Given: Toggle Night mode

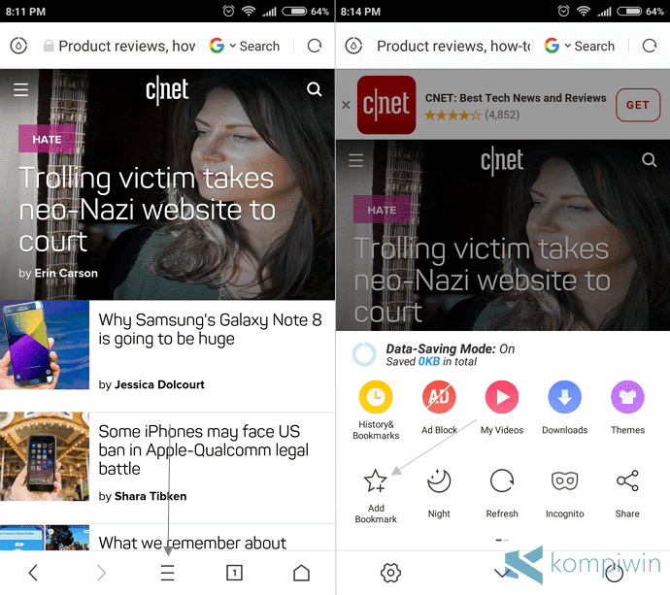Looking at the screenshot, I should (x=439, y=493).
